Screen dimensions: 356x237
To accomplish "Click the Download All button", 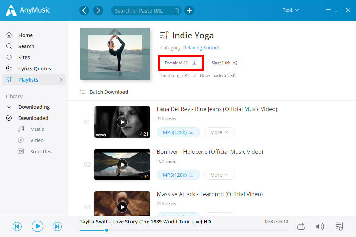I will 181,63.
